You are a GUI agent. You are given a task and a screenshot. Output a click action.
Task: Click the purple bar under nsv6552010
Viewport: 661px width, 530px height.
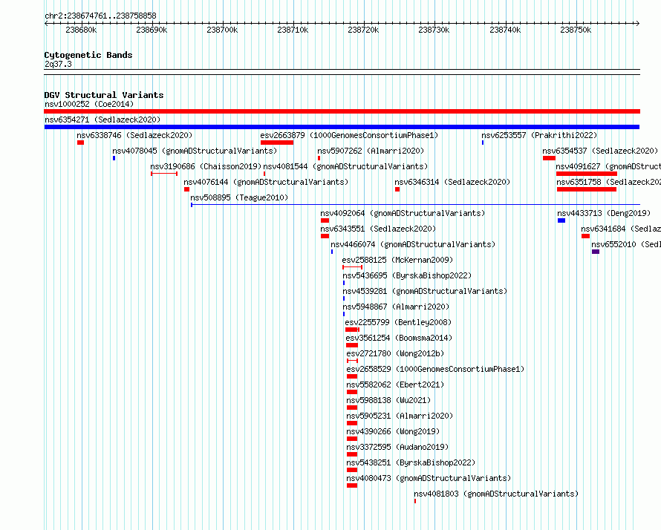595,252
